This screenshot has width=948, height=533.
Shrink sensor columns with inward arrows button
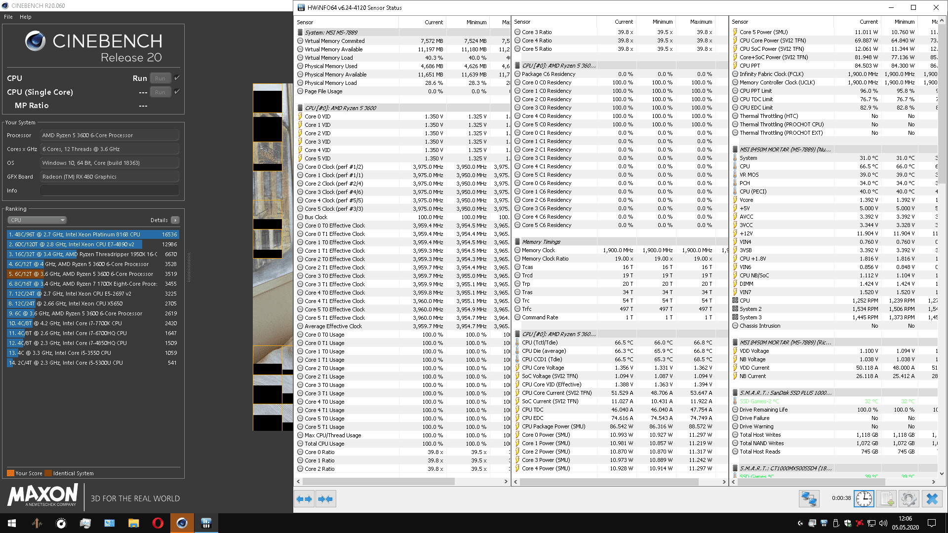pos(326,499)
